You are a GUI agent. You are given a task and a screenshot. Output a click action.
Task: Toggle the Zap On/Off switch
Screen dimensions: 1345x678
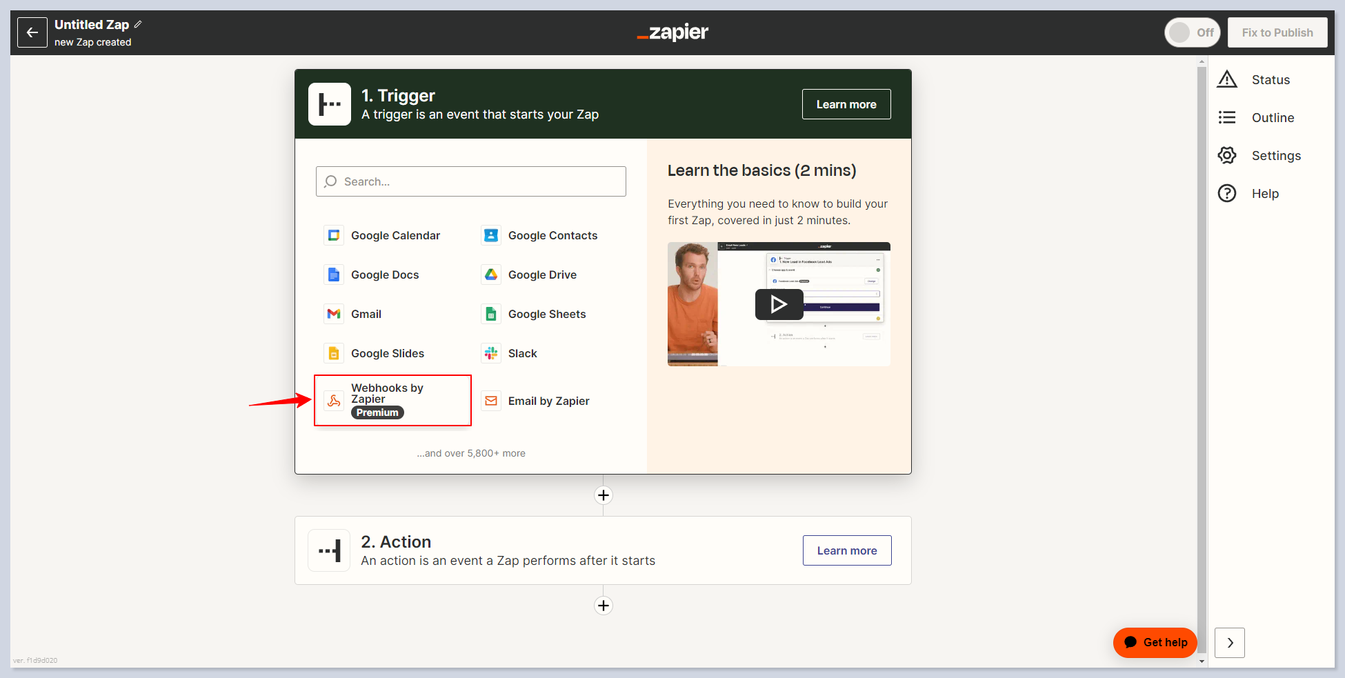(x=1192, y=32)
